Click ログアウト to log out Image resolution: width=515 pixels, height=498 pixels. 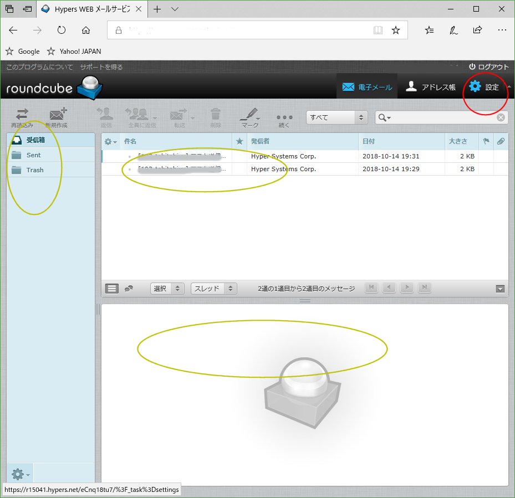(x=491, y=66)
